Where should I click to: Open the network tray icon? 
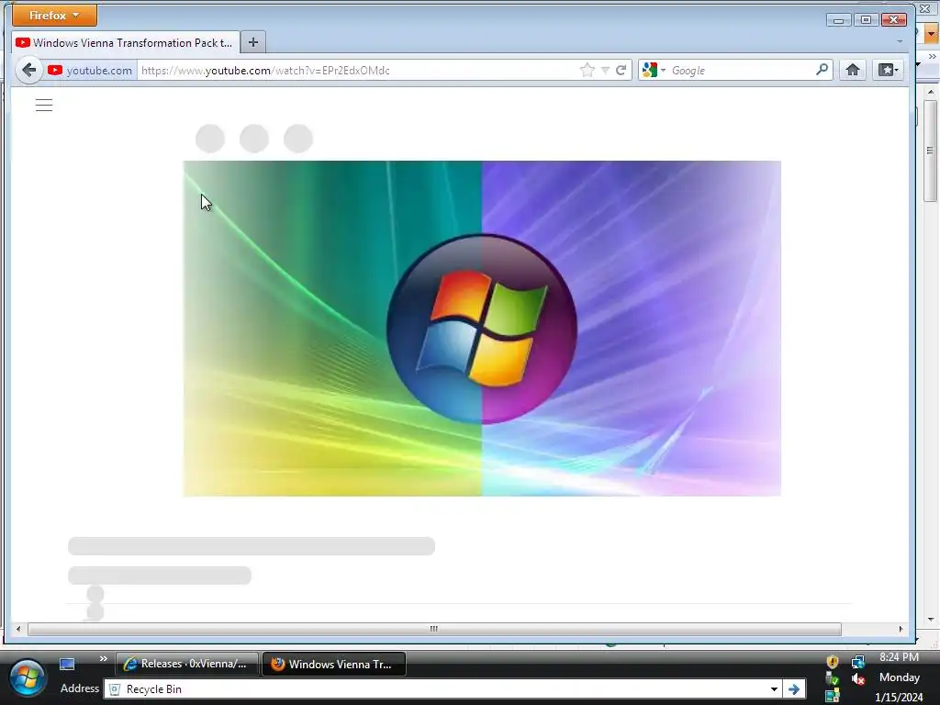coord(858,662)
